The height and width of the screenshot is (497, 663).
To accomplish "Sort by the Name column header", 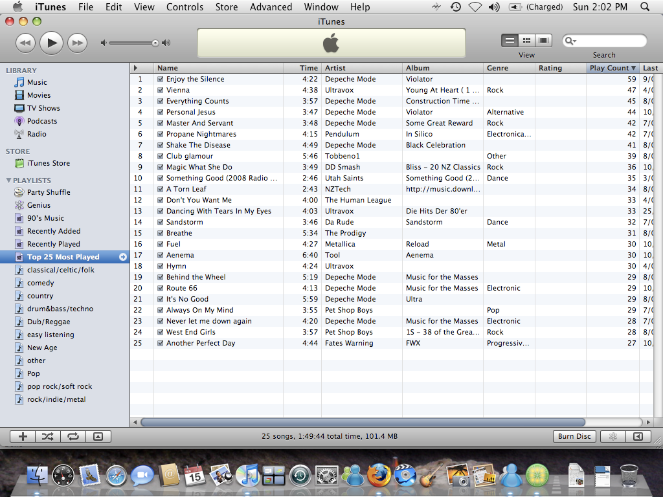I will 218,68.
